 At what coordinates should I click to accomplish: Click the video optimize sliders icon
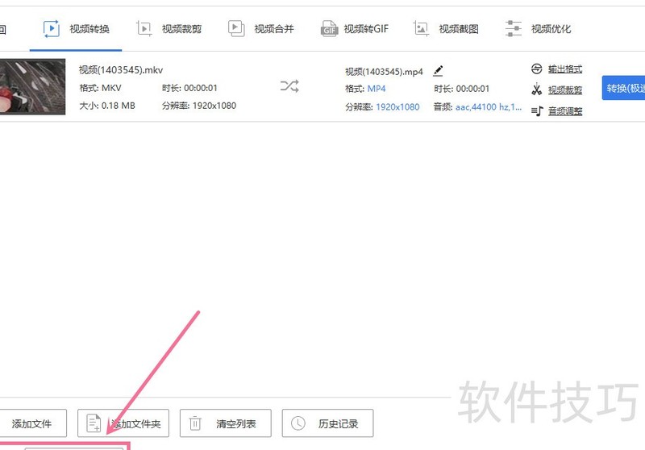pos(513,29)
